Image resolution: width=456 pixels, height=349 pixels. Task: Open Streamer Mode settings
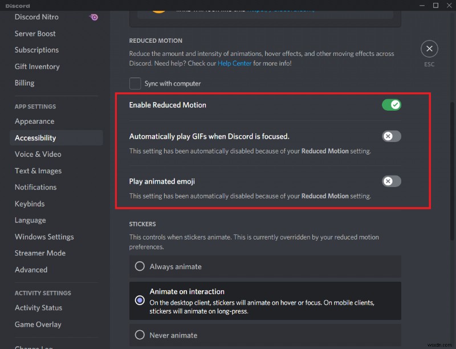40,253
